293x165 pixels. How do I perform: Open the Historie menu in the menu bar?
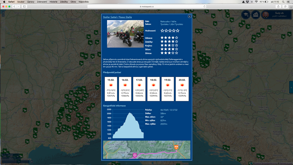53,2
